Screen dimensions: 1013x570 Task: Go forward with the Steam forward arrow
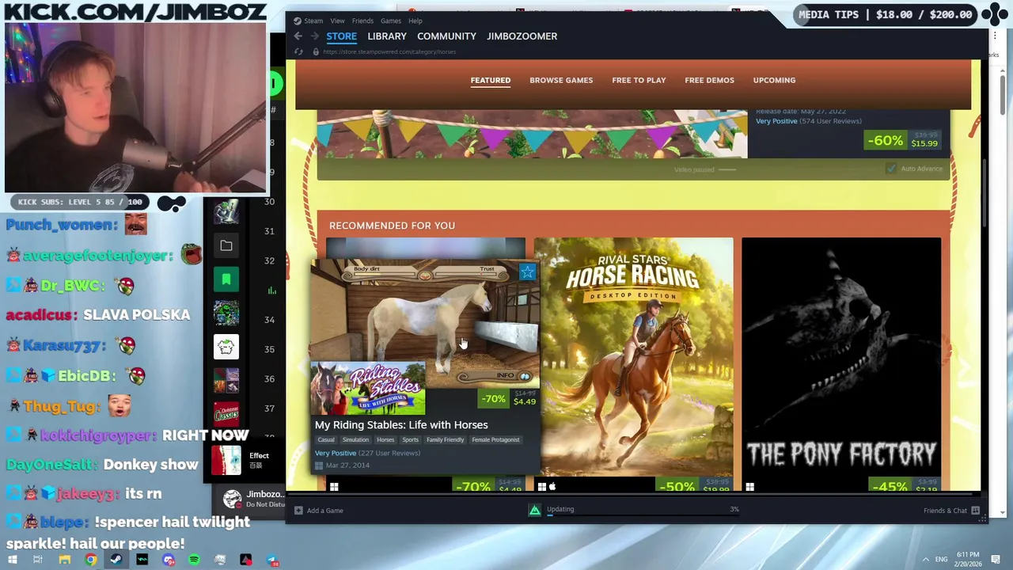pyautogui.click(x=314, y=36)
